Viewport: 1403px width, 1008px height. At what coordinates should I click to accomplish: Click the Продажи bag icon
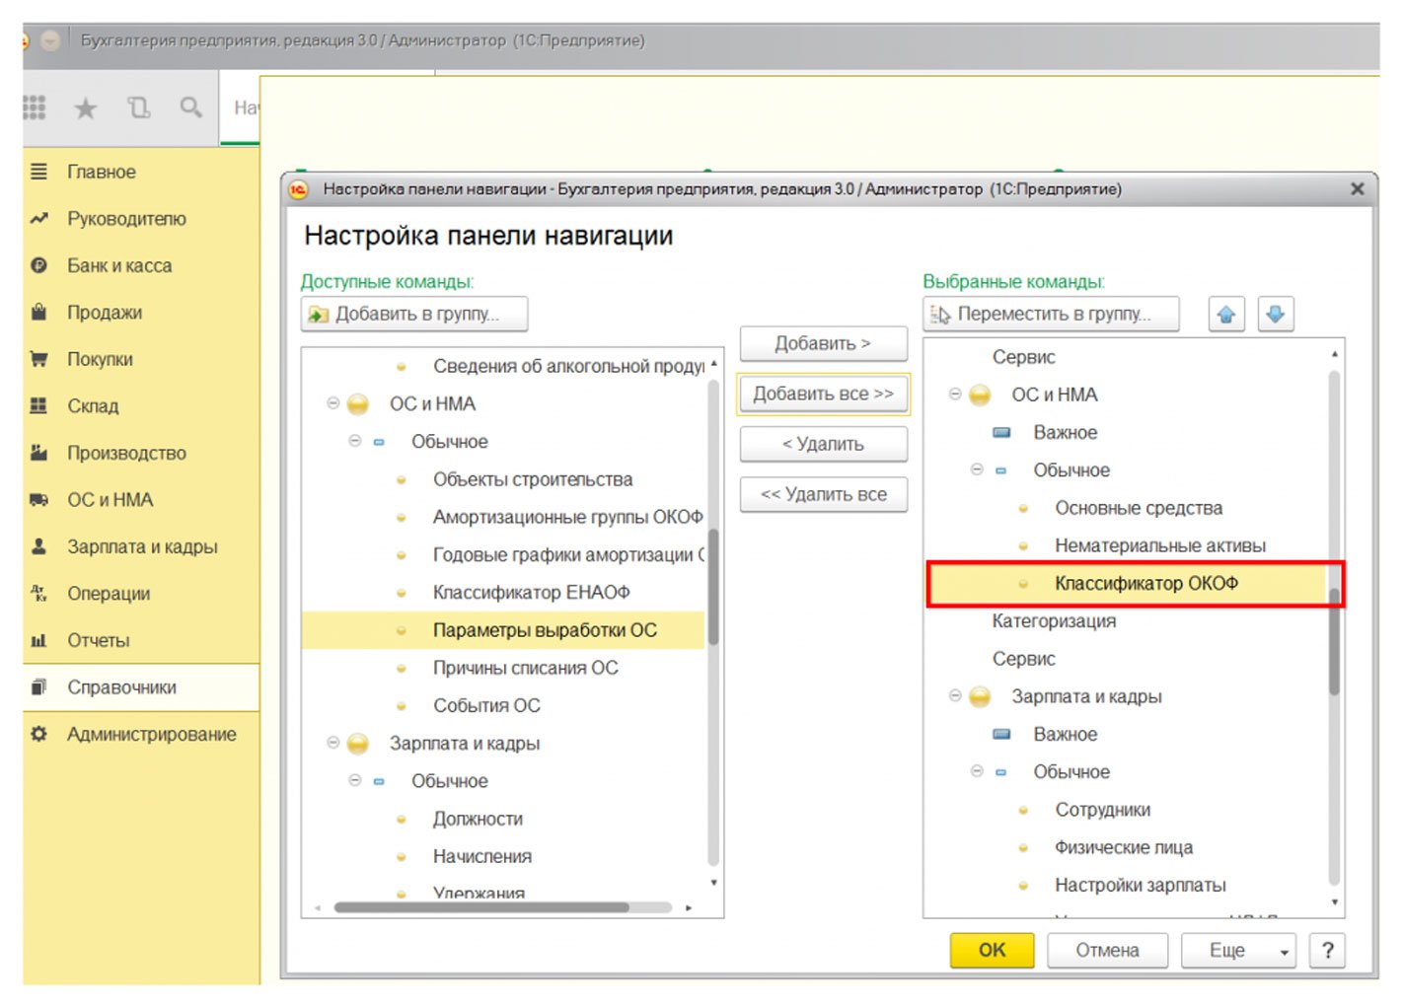(38, 313)
